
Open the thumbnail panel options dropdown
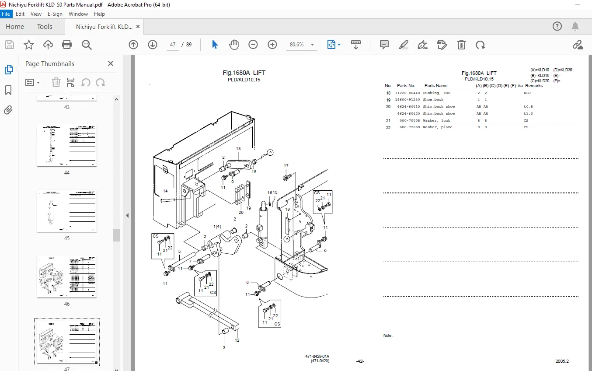point(32,82)
